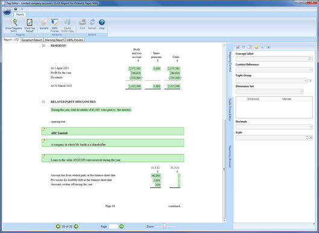Image resolution: width=319 pixels, height=233 pixels.
Task: Click the Member column header
Action: tap(286, 99)
